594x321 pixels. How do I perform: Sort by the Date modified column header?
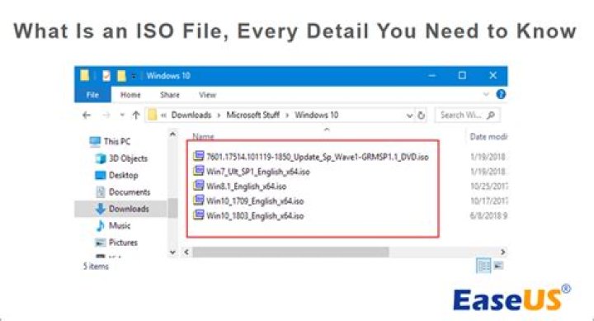(488, 136)
